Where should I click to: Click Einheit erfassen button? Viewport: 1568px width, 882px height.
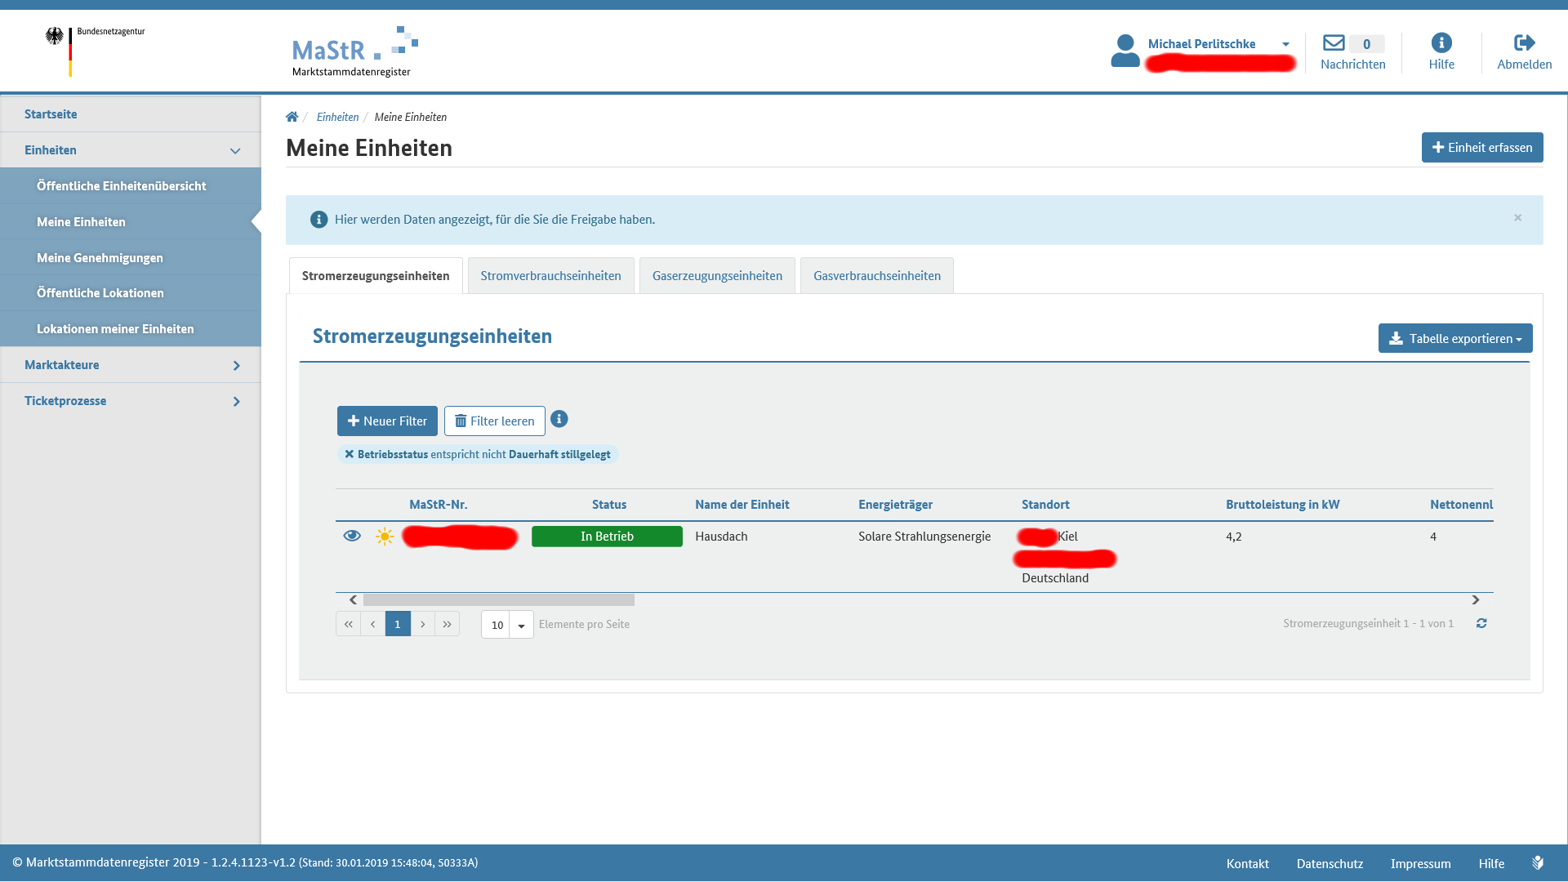1481,148
